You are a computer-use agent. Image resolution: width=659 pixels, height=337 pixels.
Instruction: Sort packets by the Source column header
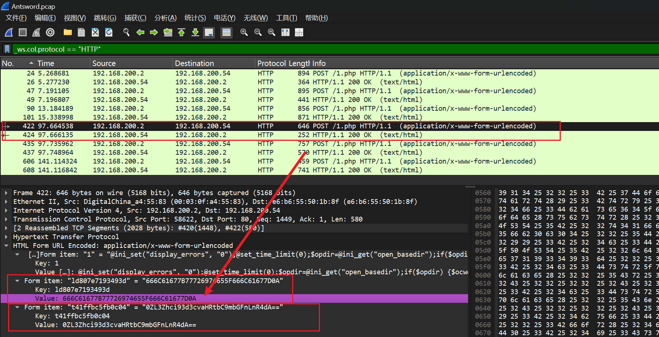point(104,63)
